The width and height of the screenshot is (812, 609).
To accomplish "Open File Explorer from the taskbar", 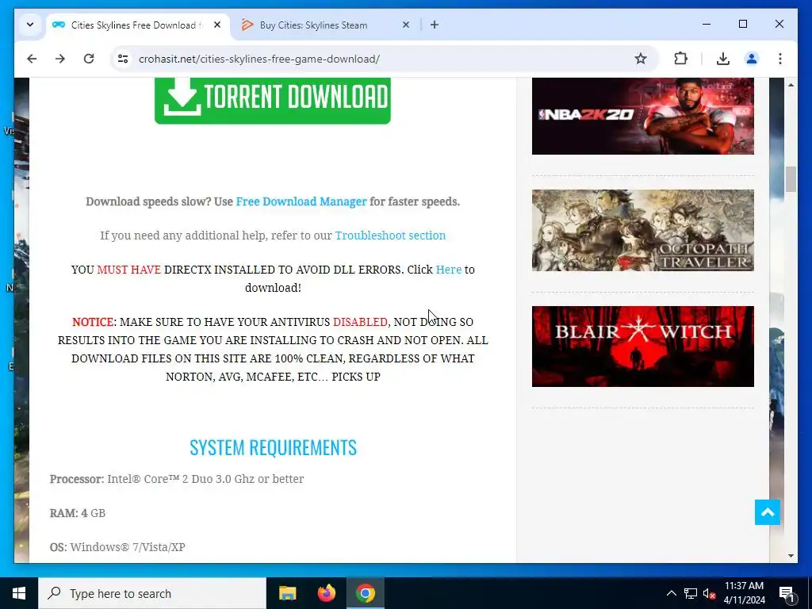I will [287, 593].
